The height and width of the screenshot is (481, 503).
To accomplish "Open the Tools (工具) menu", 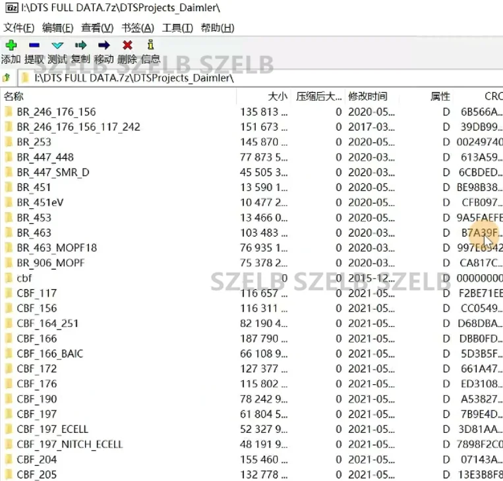I will coord(177,28).
